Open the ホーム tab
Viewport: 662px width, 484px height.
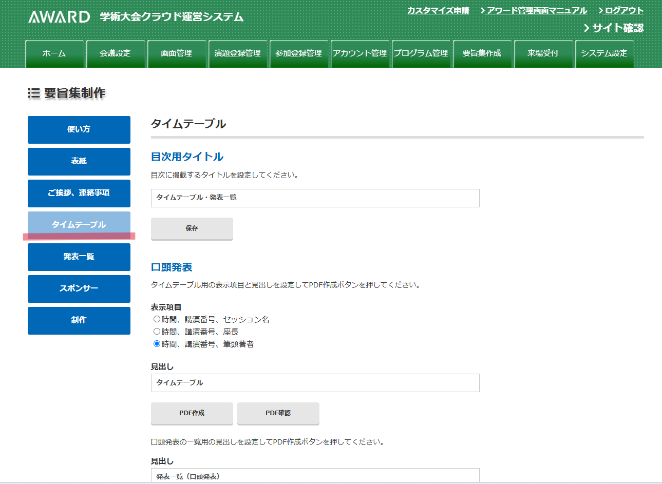click(x=54, y=54)
